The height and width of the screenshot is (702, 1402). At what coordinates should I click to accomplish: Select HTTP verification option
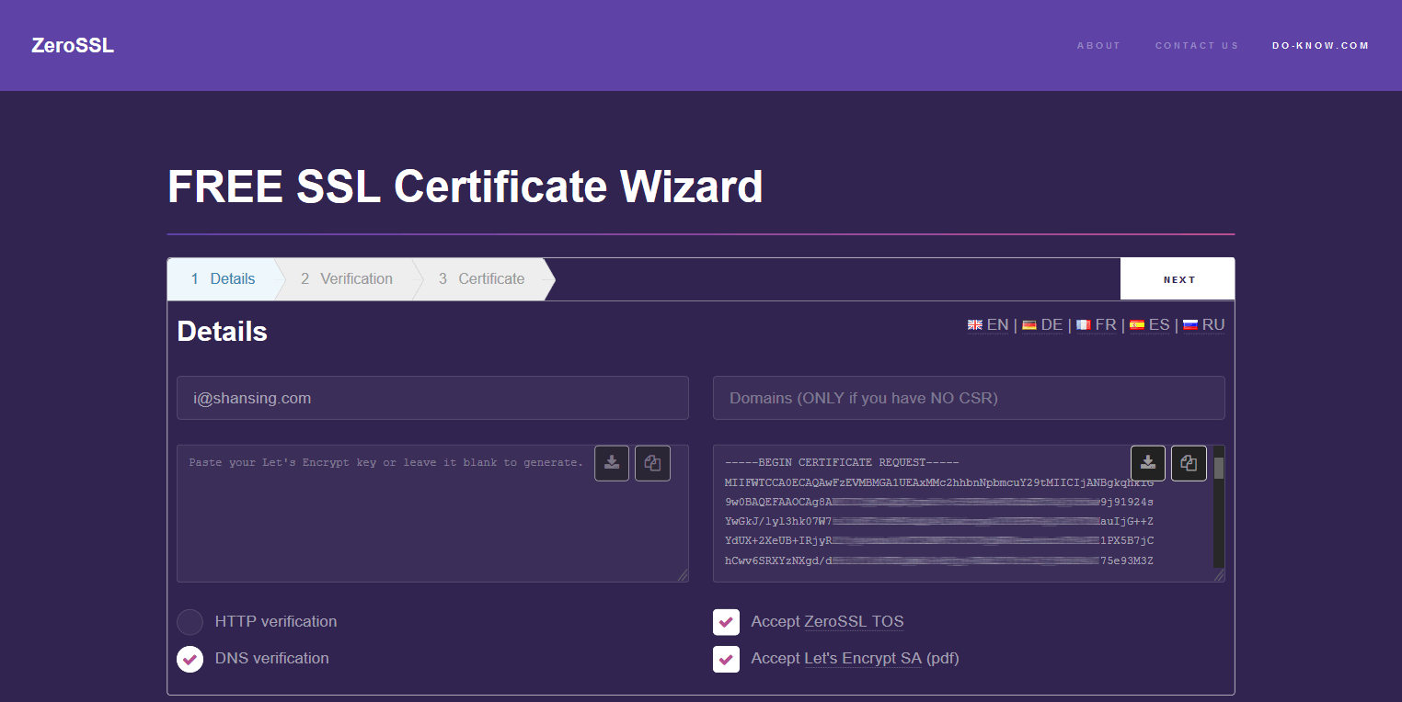click(190, 622)
